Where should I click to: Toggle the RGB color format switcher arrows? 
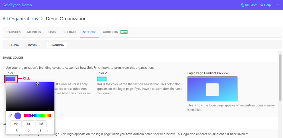(47, 131)
